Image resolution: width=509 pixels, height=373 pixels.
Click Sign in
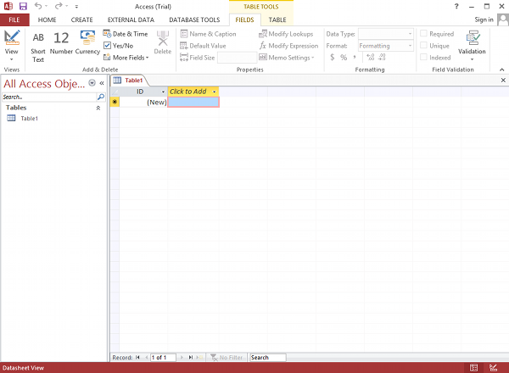click(484, 19)
